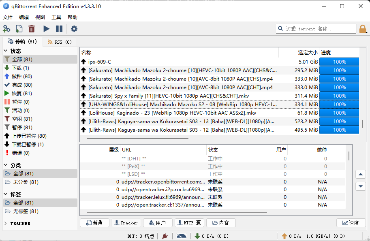Expand the TRACKER section
The width and height of the screenshot is (370, 241).
[x=6, y=223]
